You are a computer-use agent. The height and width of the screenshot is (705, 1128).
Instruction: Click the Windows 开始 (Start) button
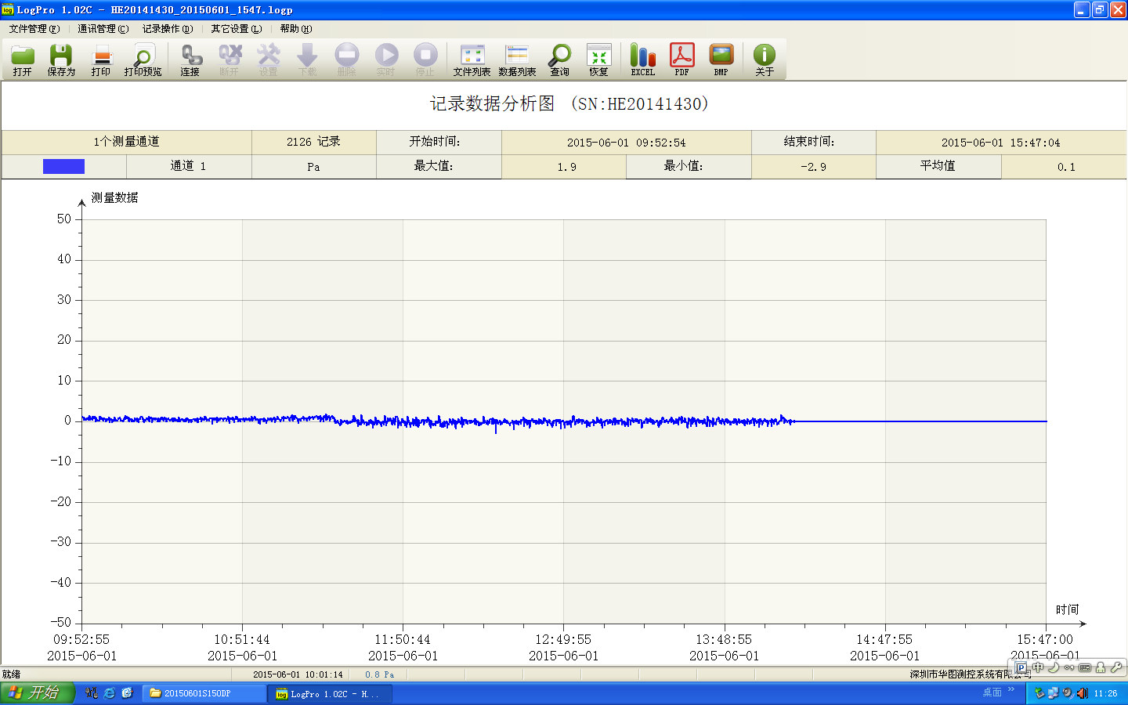pyautogui.click(x=36, y=693)
